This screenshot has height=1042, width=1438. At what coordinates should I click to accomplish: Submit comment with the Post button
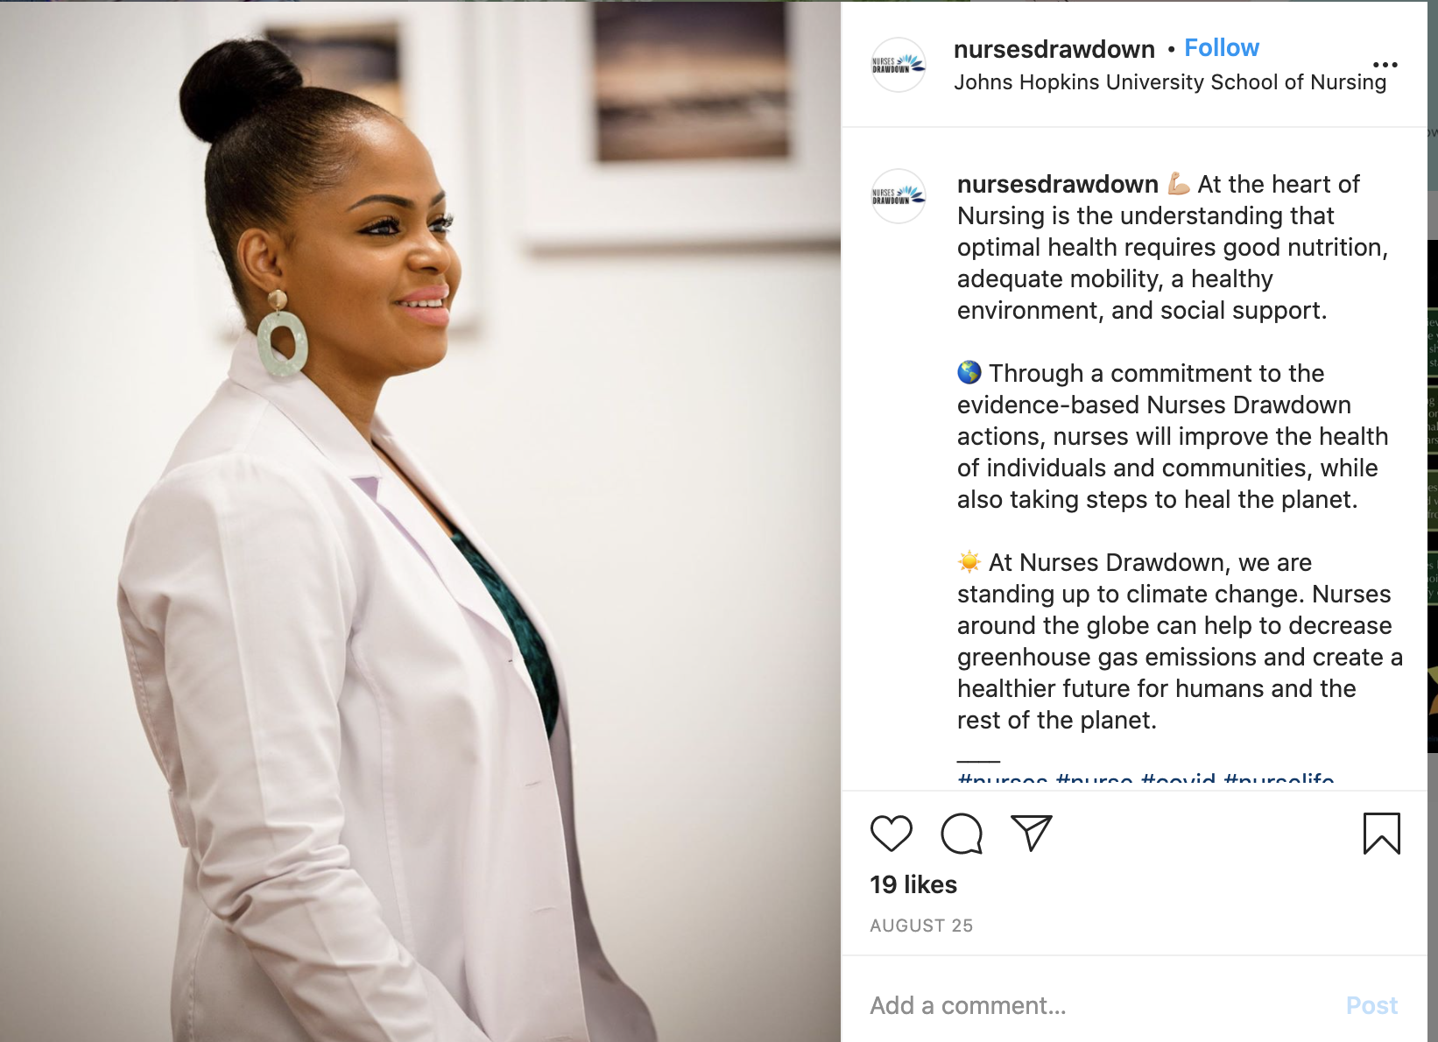[x=1371, y=1005]
